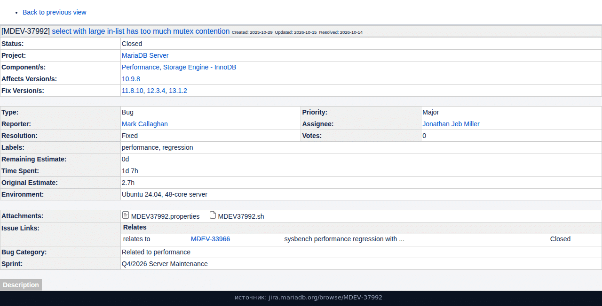Open the Performance component link
Viewport: 602px width, 306px height.
coord(140,67)
